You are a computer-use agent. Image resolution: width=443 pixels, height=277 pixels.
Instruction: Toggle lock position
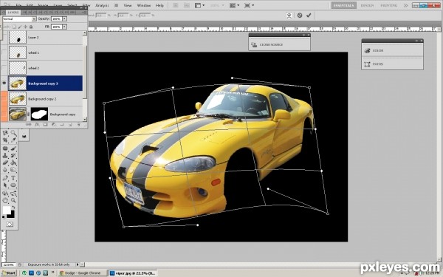(x=25, y=27)
